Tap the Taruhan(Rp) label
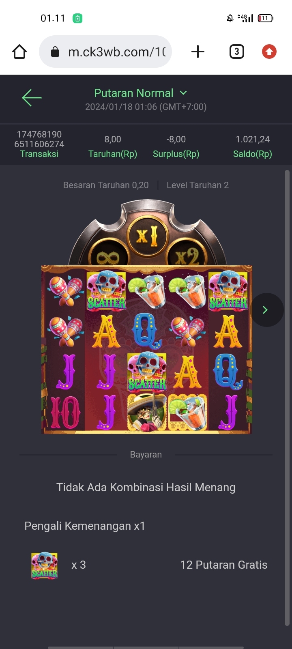The image size is (292, 649). (x=113, y=154)
